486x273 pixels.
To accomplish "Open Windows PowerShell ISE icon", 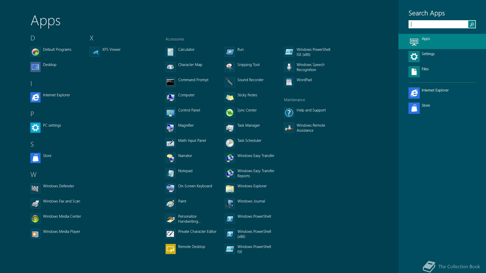I will tap(230, 249).
